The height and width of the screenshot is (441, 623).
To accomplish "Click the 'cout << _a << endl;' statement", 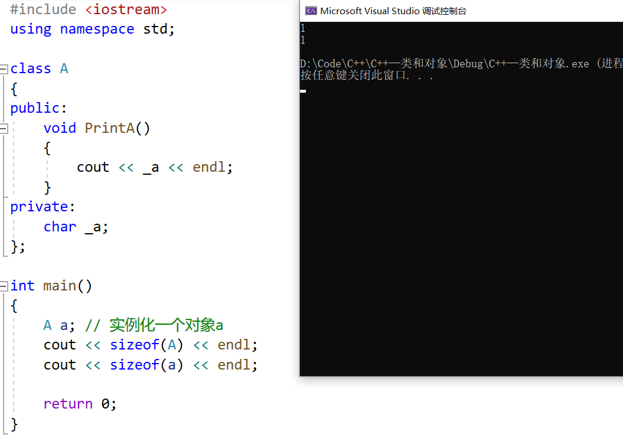I will click(155, 167).
